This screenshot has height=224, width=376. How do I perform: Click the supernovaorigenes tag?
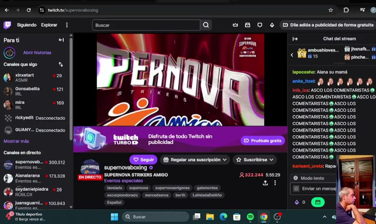point(173,188)
